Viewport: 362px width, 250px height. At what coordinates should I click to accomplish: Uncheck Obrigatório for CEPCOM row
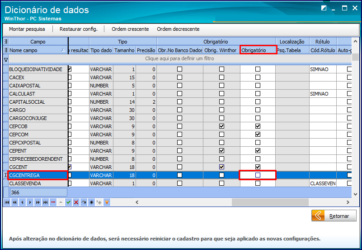pyautogui.click(x=258, y=135)
